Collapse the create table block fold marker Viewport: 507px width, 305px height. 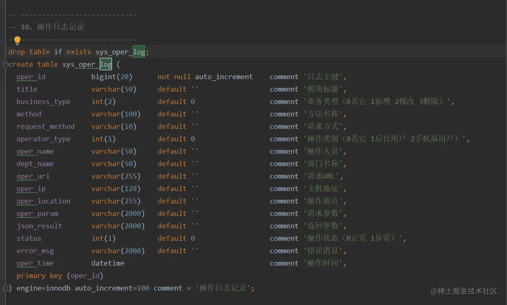pos(5,65)
